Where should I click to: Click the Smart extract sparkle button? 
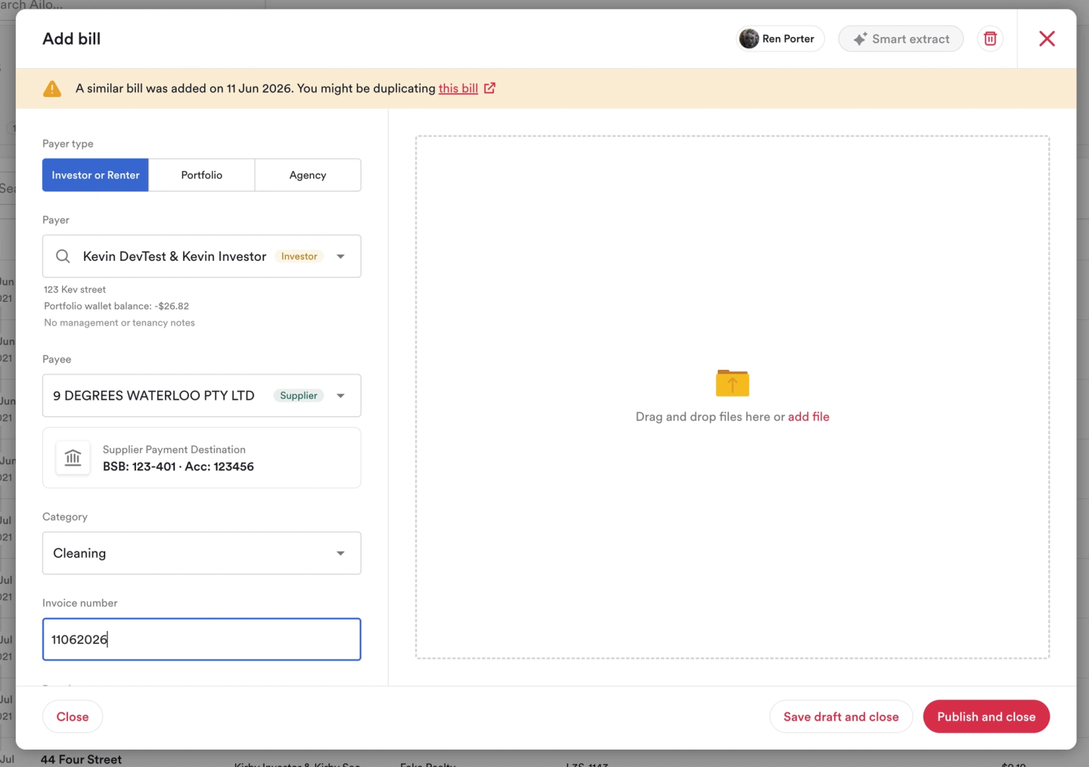[x=901, y=39]
